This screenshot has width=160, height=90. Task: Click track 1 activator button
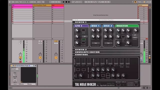pyautogui.click(x=20, y=57)
